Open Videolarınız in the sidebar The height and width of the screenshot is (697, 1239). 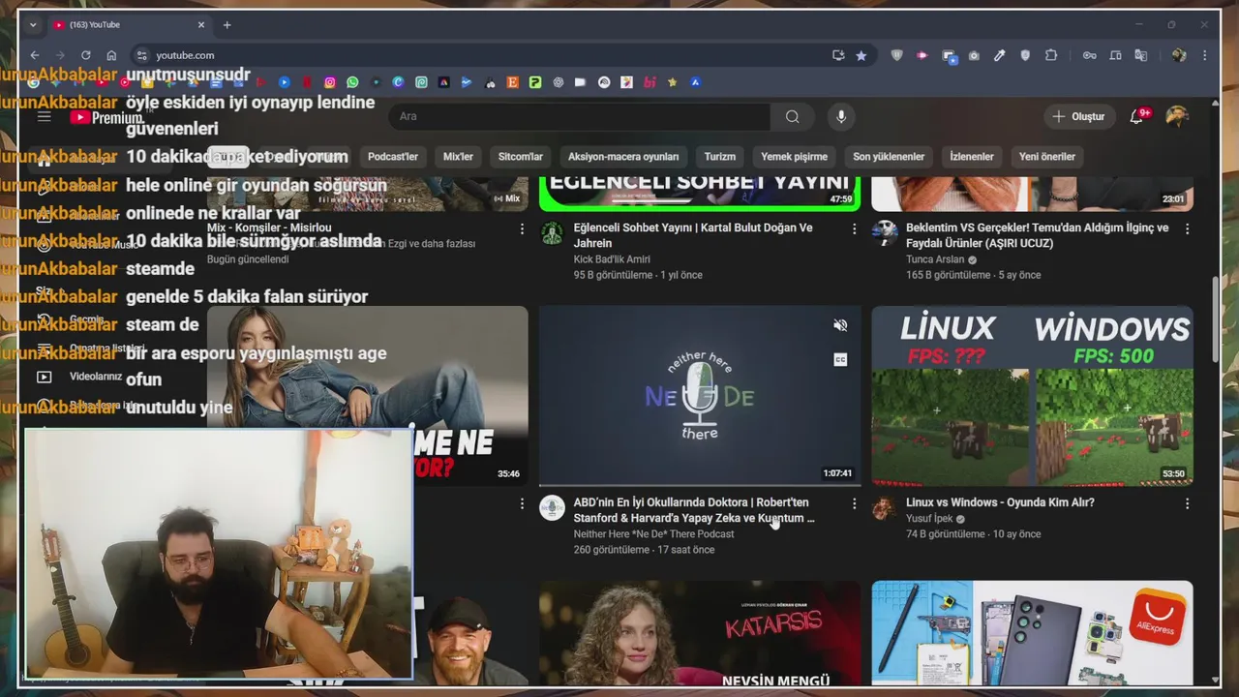[x=96, y=377]
